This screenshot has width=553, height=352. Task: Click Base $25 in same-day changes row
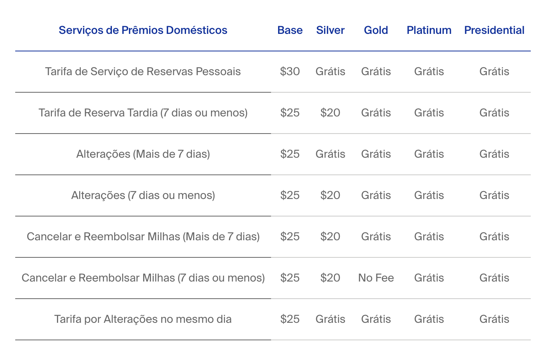[x=290, y=319]
